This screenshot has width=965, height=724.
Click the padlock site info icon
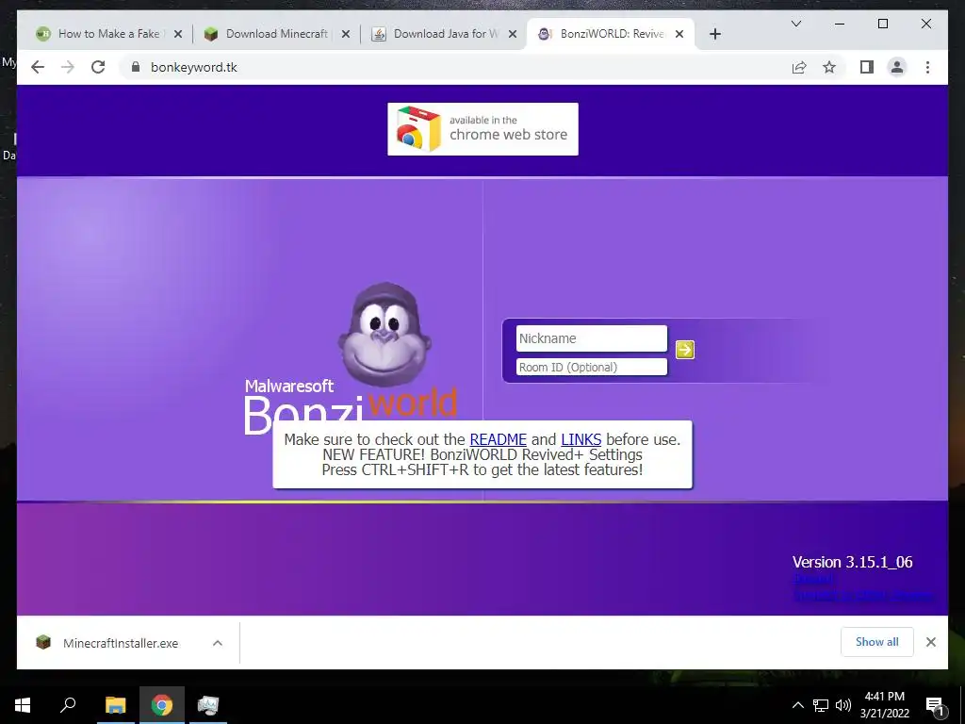point(136,67)
